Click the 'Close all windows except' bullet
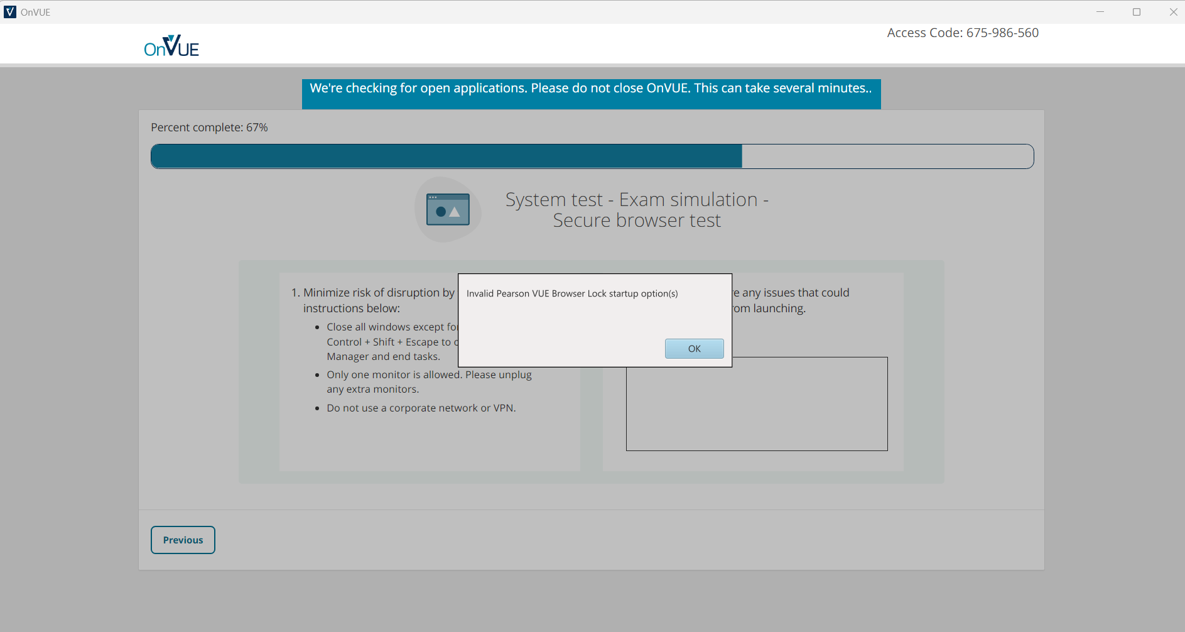The height and width of the screenshot is (632, 1185). pos(392,342)
